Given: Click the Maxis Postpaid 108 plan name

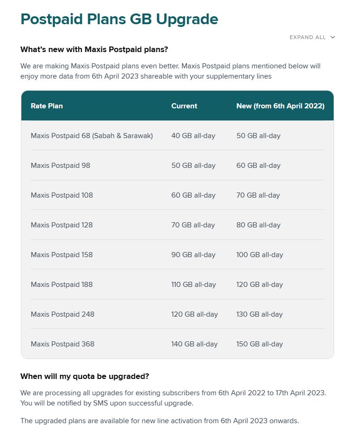Looking at the screenshot, I should 62,195.
